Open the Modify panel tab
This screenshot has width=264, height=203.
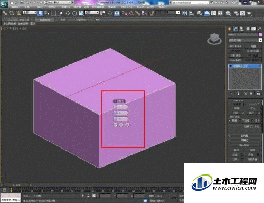(235, 29)
